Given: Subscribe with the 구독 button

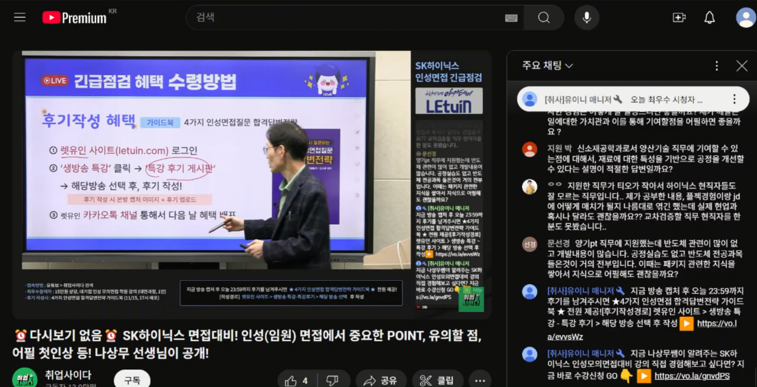Looking at the screenshot, I should coord(132,380).
